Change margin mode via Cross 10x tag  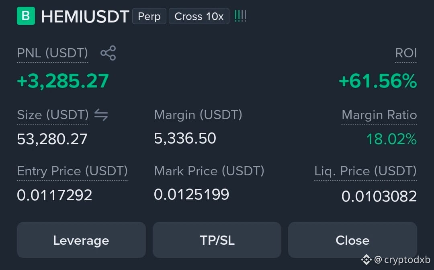[x=199, y=16]
